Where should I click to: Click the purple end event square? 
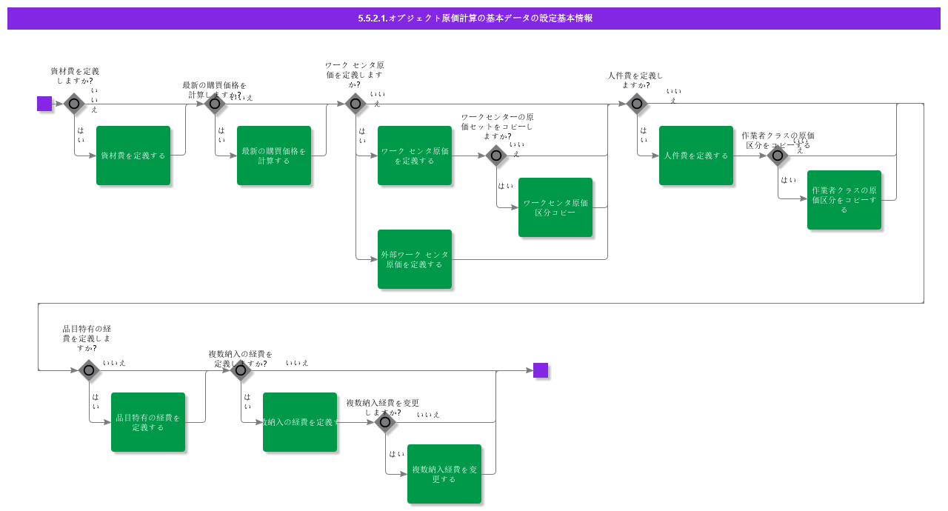point(541,370)
